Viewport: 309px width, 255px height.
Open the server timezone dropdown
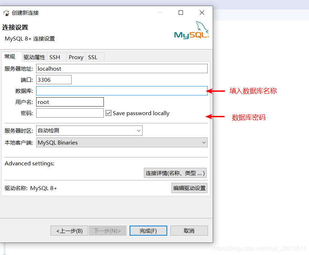coord(89,131)
